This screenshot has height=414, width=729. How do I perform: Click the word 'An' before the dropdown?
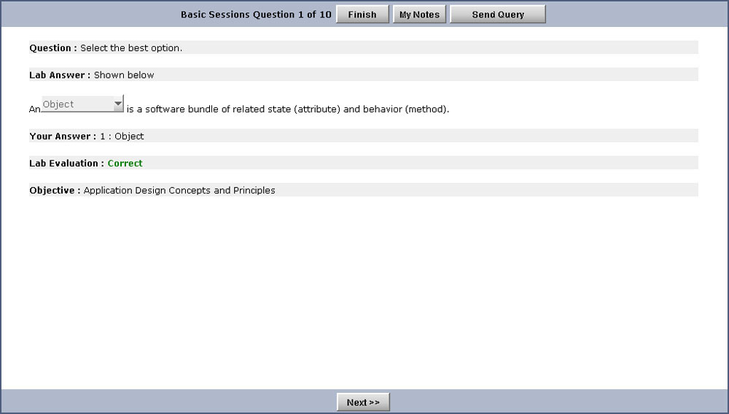[x=34, y=109]
